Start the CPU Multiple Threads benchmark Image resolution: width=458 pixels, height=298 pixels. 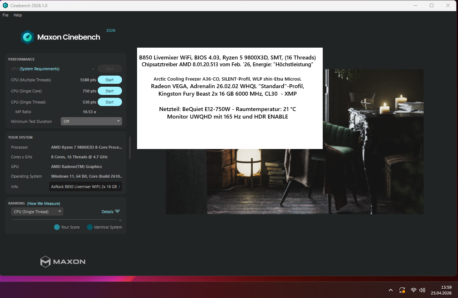(110, 80)
